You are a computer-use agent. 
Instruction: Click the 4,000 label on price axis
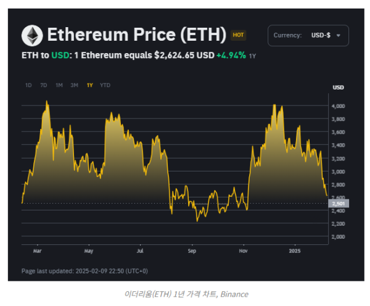point(338,106)
